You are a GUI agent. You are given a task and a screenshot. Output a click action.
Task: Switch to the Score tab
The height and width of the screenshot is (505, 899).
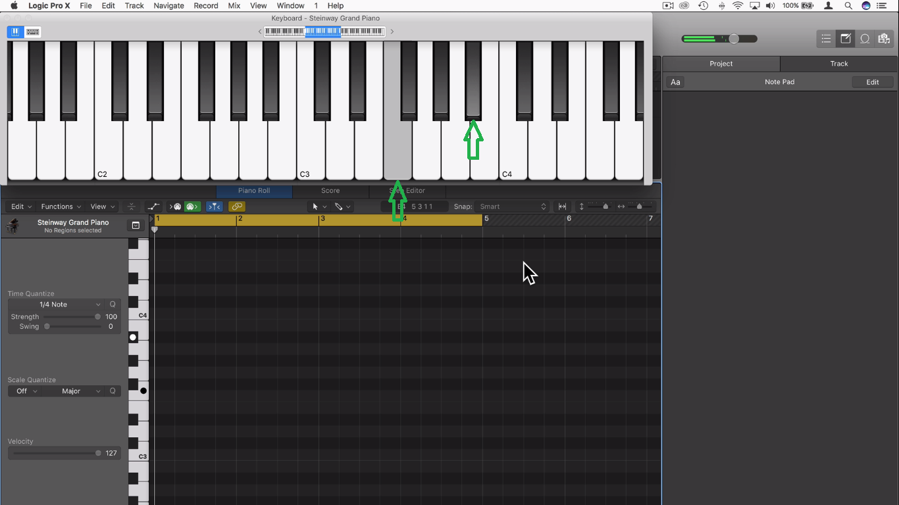[x=330, y=191]
